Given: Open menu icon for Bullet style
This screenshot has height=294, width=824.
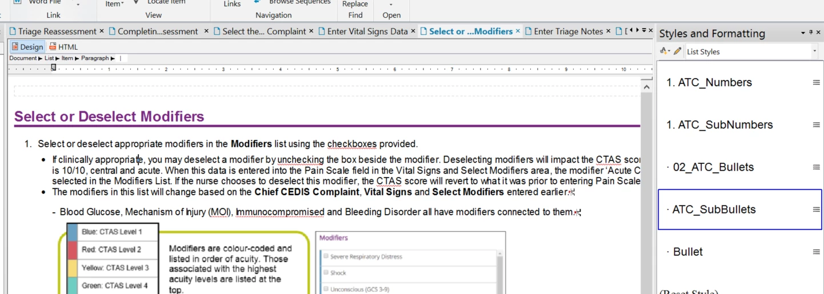Looking at the screenshot, I should pos(817,252).
